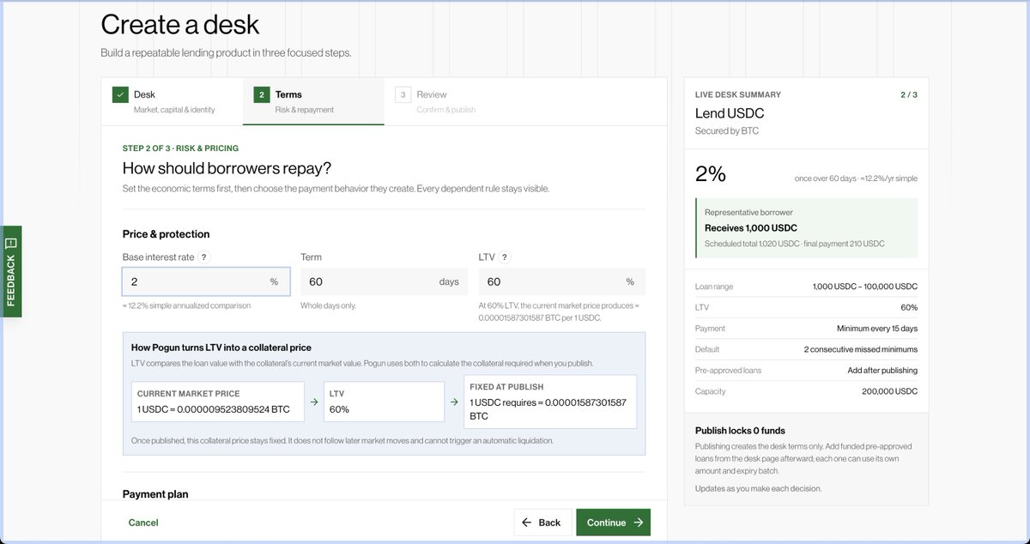Open the LTV help question-mark icon

click(505, 257)
